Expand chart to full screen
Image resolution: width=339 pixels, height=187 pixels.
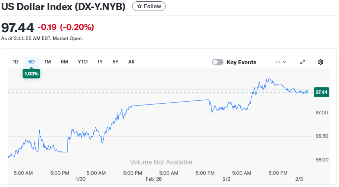point(302,62)
